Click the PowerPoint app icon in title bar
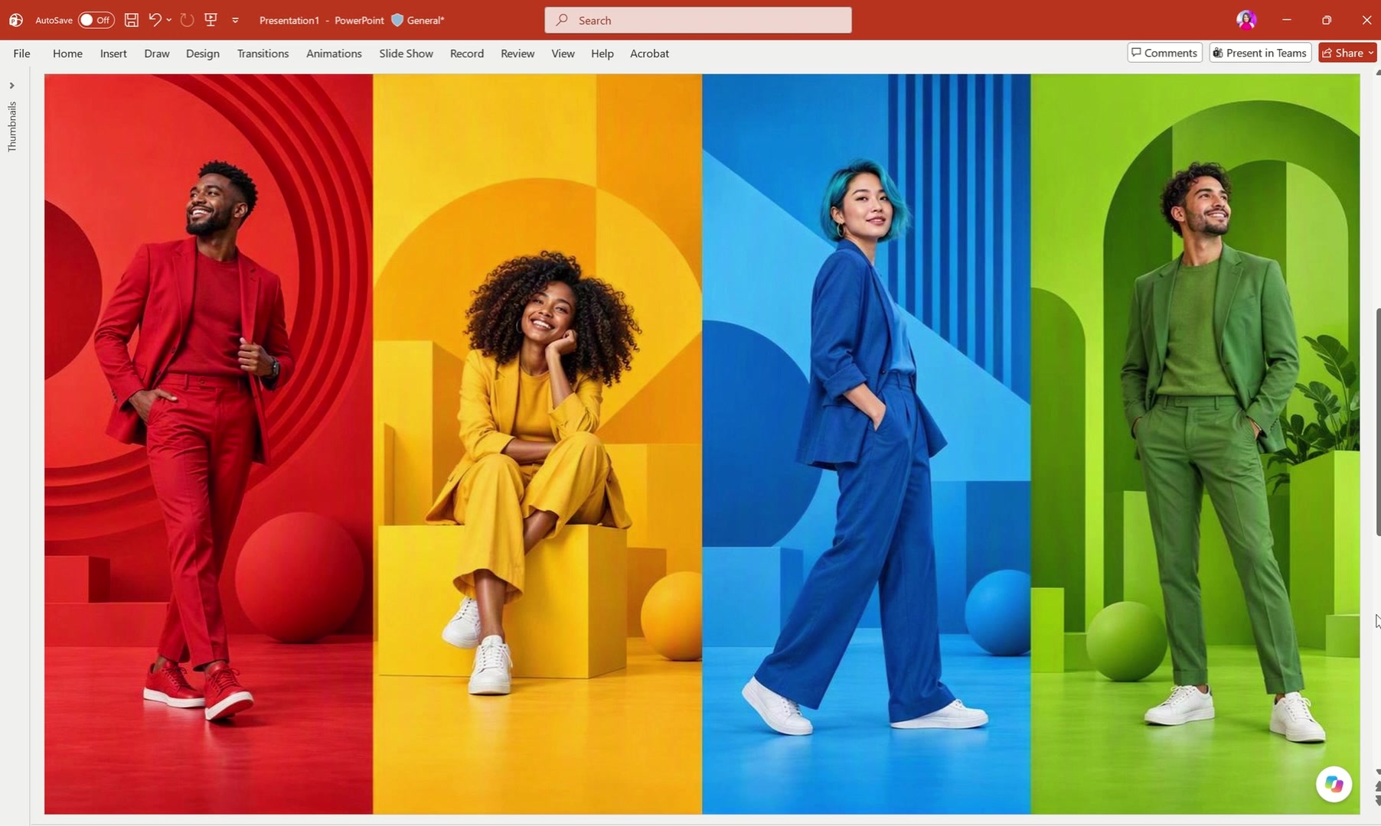The height and width of the screenshot is (826, 1381). [15, 20]
